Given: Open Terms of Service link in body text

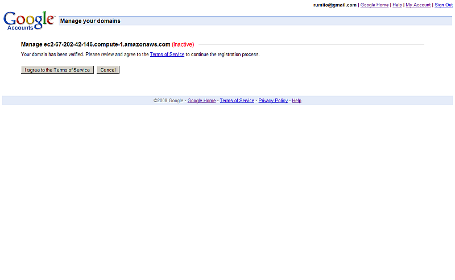Looking at the screenshot, I should point(167,55).
